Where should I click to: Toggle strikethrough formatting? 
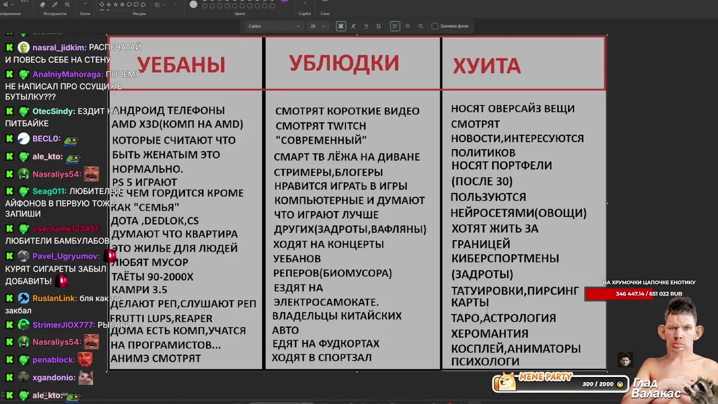(378, 26)
